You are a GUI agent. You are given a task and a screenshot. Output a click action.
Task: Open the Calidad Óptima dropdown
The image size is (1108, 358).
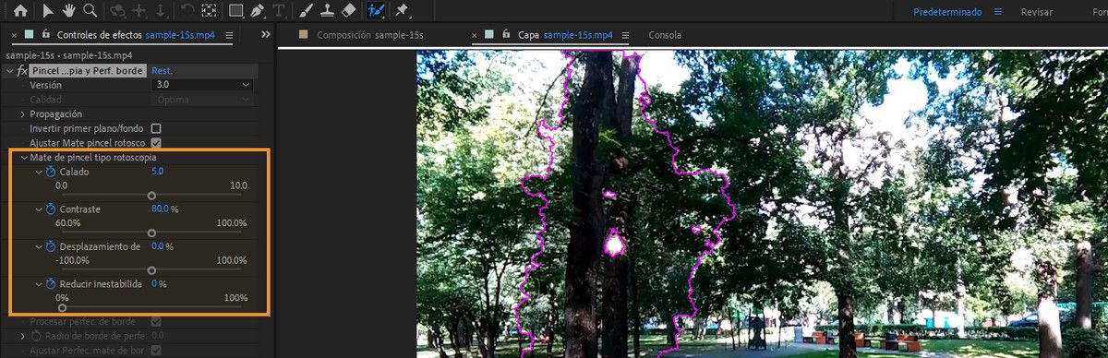click(203, 99)
